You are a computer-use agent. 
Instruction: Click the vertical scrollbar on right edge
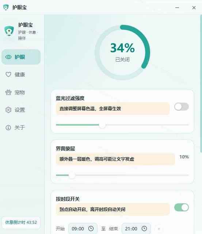[x=201, y=84]
